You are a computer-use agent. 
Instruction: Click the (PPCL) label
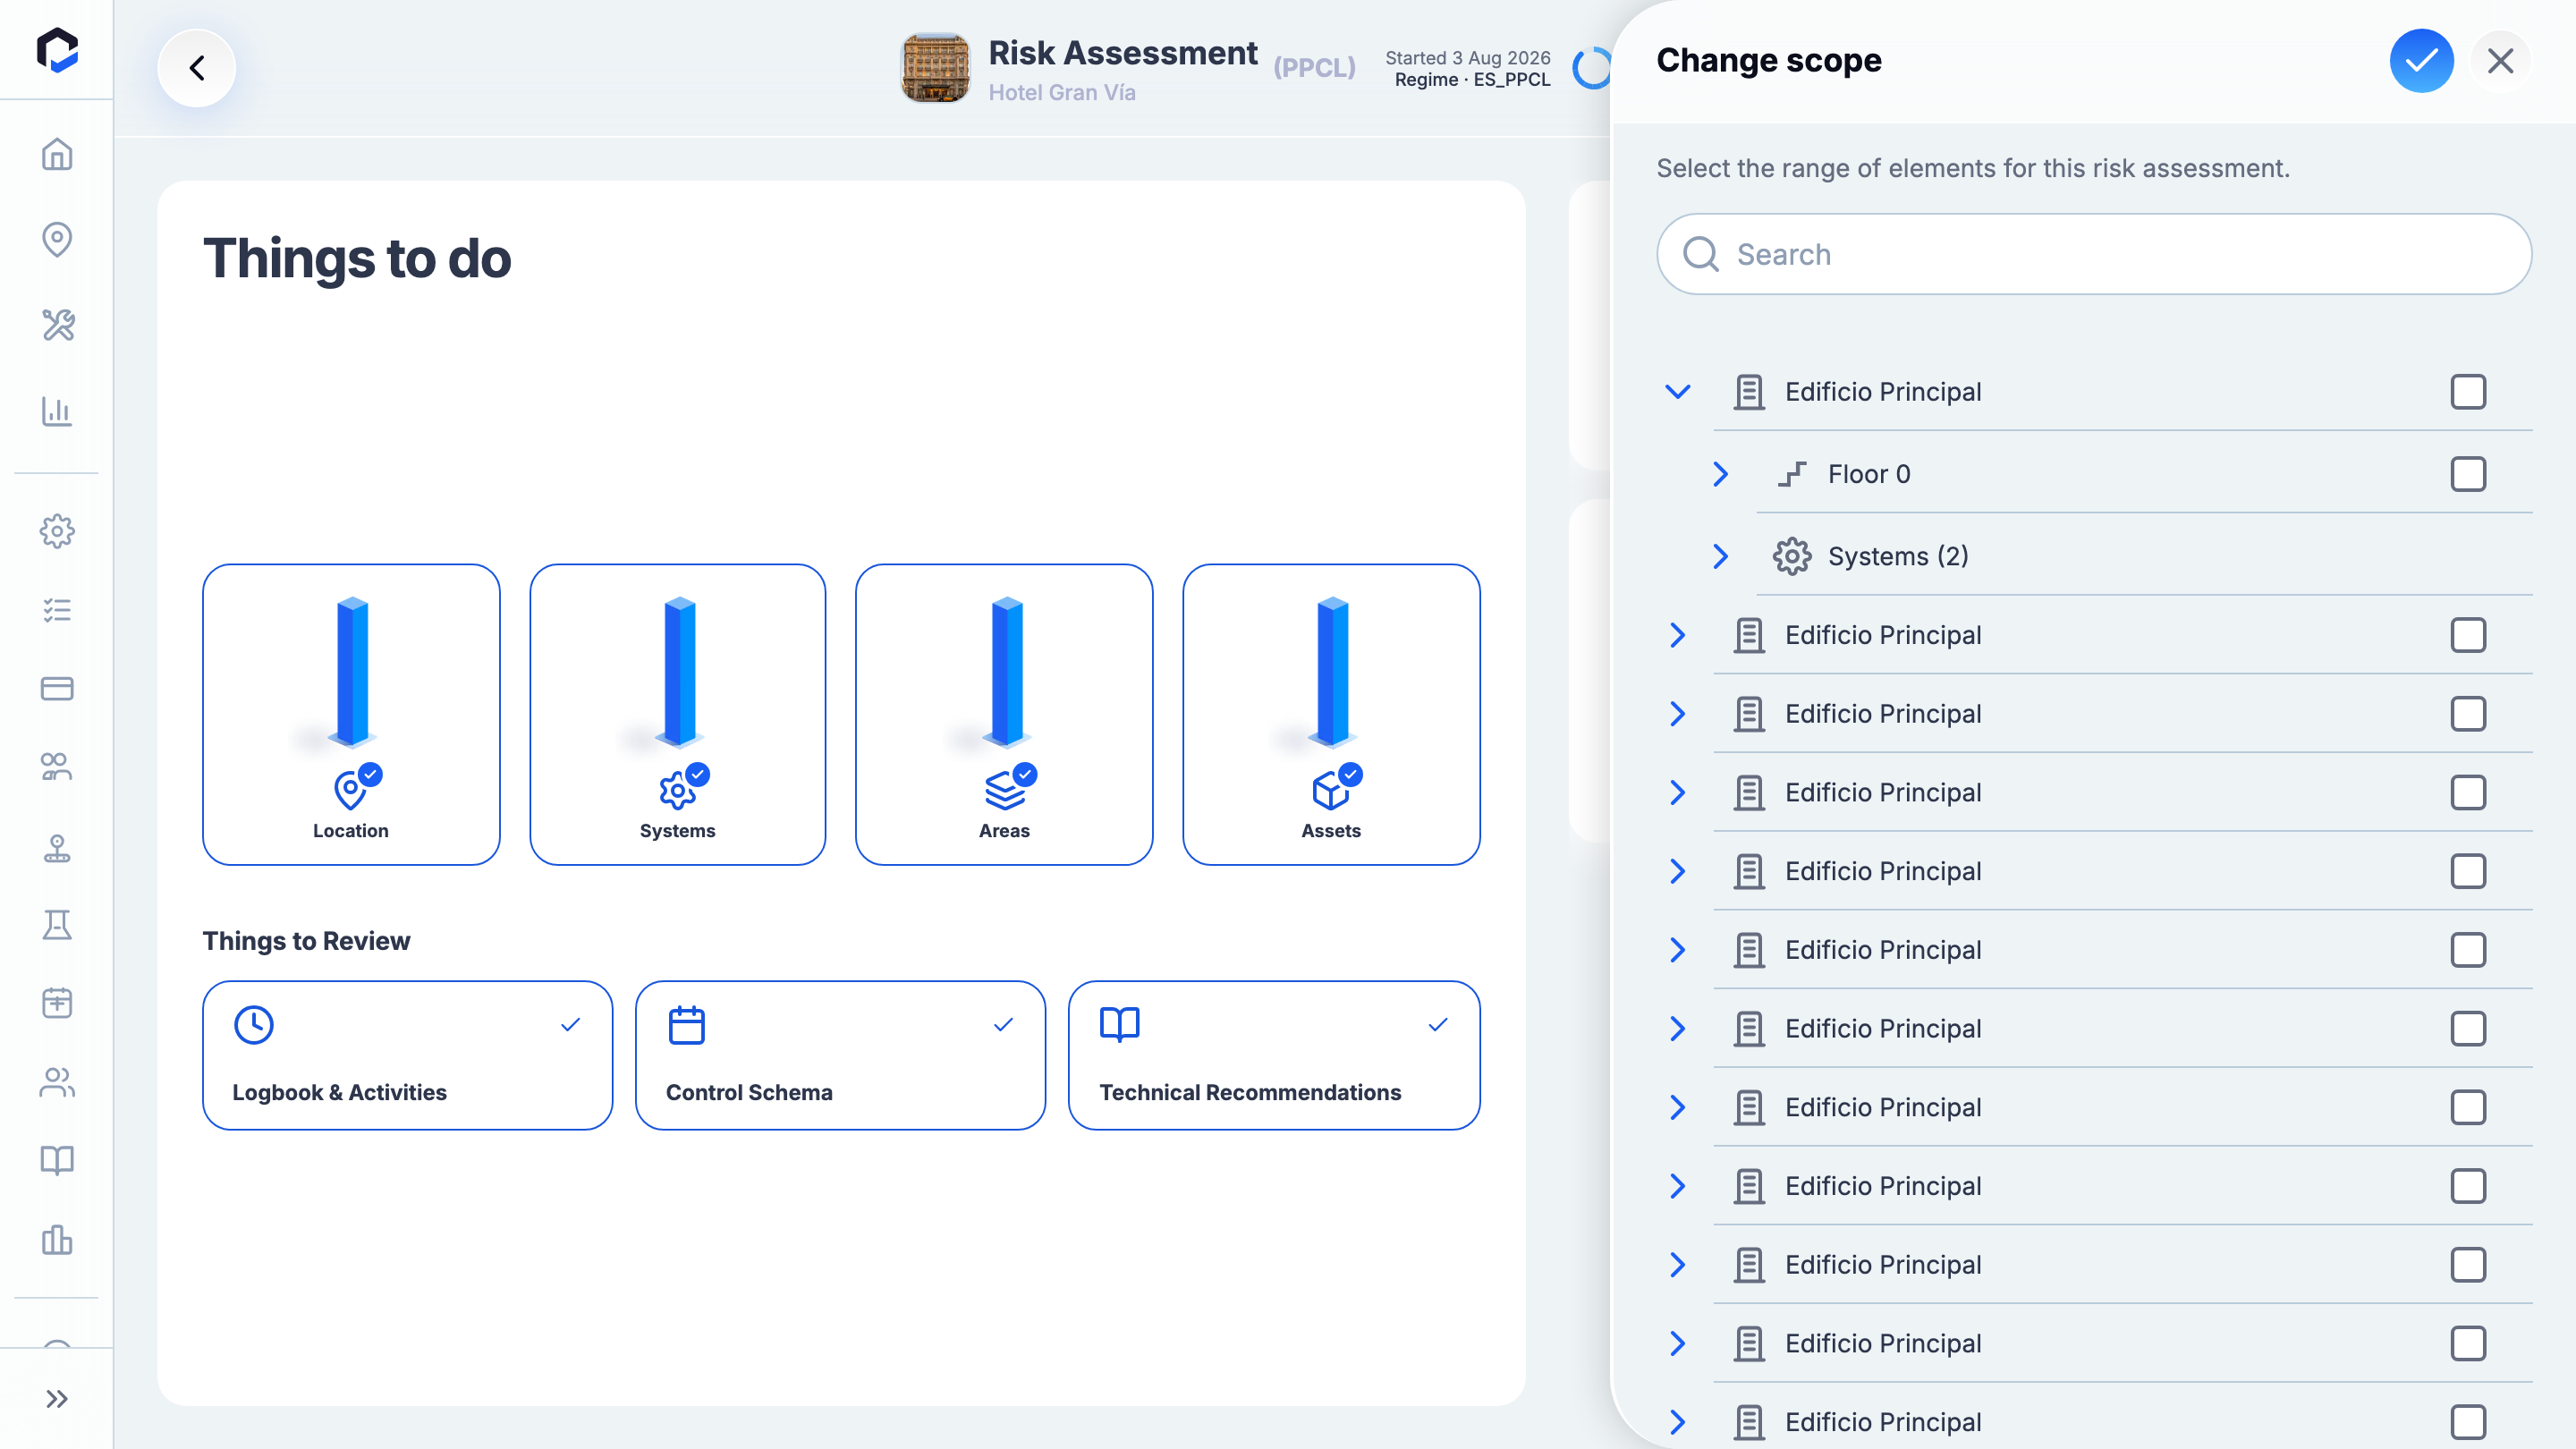(1314, 68)
